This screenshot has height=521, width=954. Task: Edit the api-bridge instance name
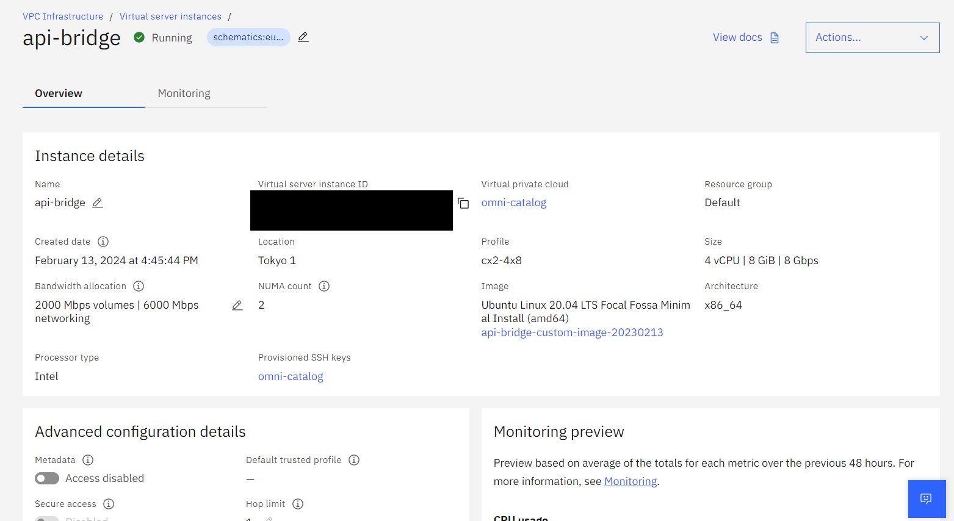pos(98,203)
